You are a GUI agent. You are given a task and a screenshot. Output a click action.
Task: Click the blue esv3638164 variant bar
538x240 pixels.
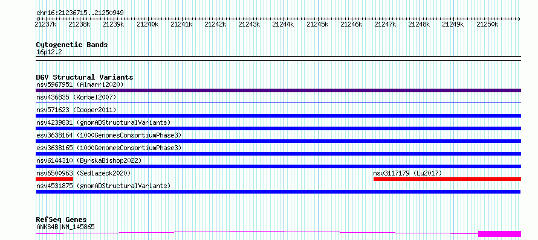(278, 141)
